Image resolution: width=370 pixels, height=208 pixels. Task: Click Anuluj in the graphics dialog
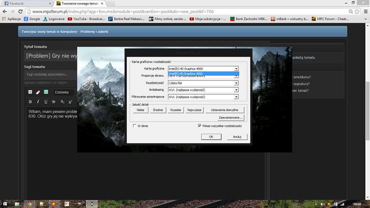pos(237,137)
